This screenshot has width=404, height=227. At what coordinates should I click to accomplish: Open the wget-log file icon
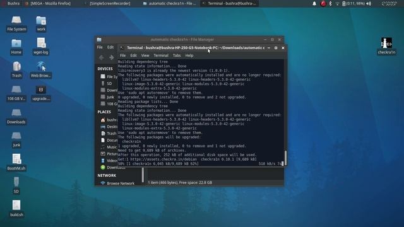pos(41,46)
